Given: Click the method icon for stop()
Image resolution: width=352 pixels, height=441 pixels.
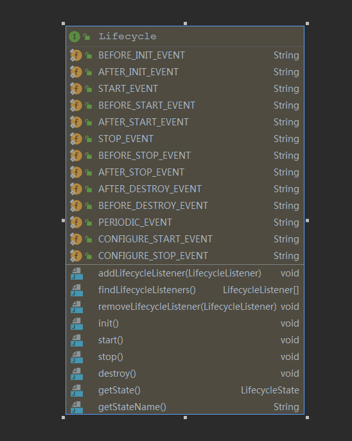Looking at the screenshot, I should (76, 357).
